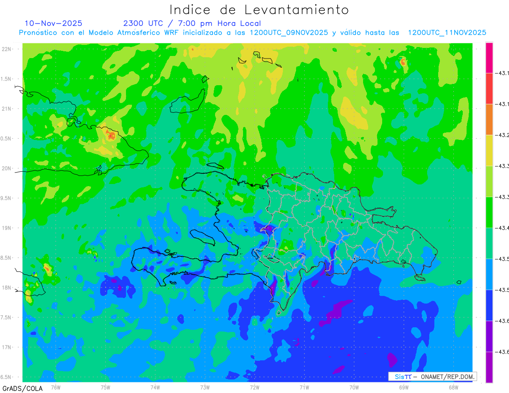This screenshot has height=393, width=509.
Task: Click the "22N" latitude label
Action: 6,49
